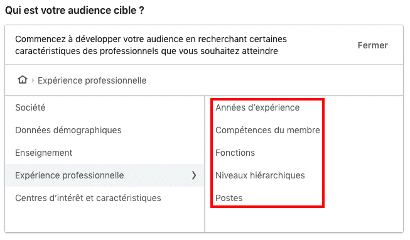Viewport: 410px width, 240px height.
Task: Pick the Années d'expérience option
Action: [257, 107]
